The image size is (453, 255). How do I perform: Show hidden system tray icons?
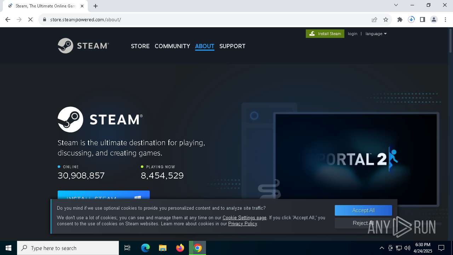[382, 248]
